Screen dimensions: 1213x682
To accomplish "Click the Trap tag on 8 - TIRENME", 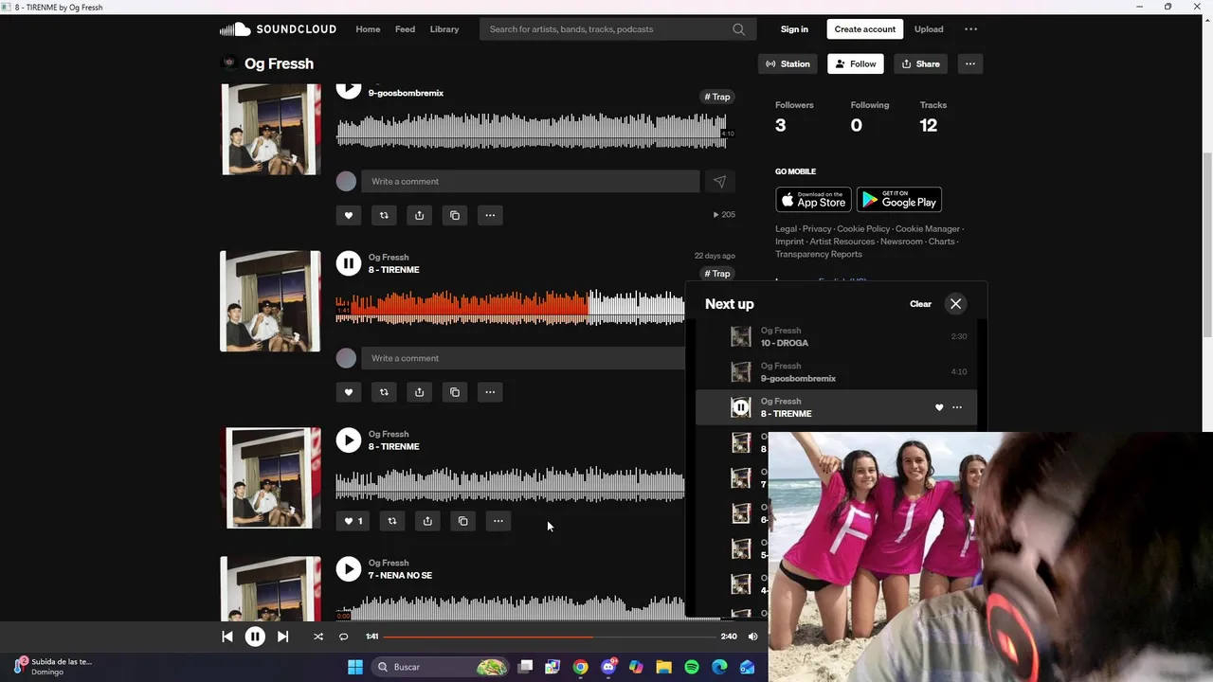I will 717,274.
